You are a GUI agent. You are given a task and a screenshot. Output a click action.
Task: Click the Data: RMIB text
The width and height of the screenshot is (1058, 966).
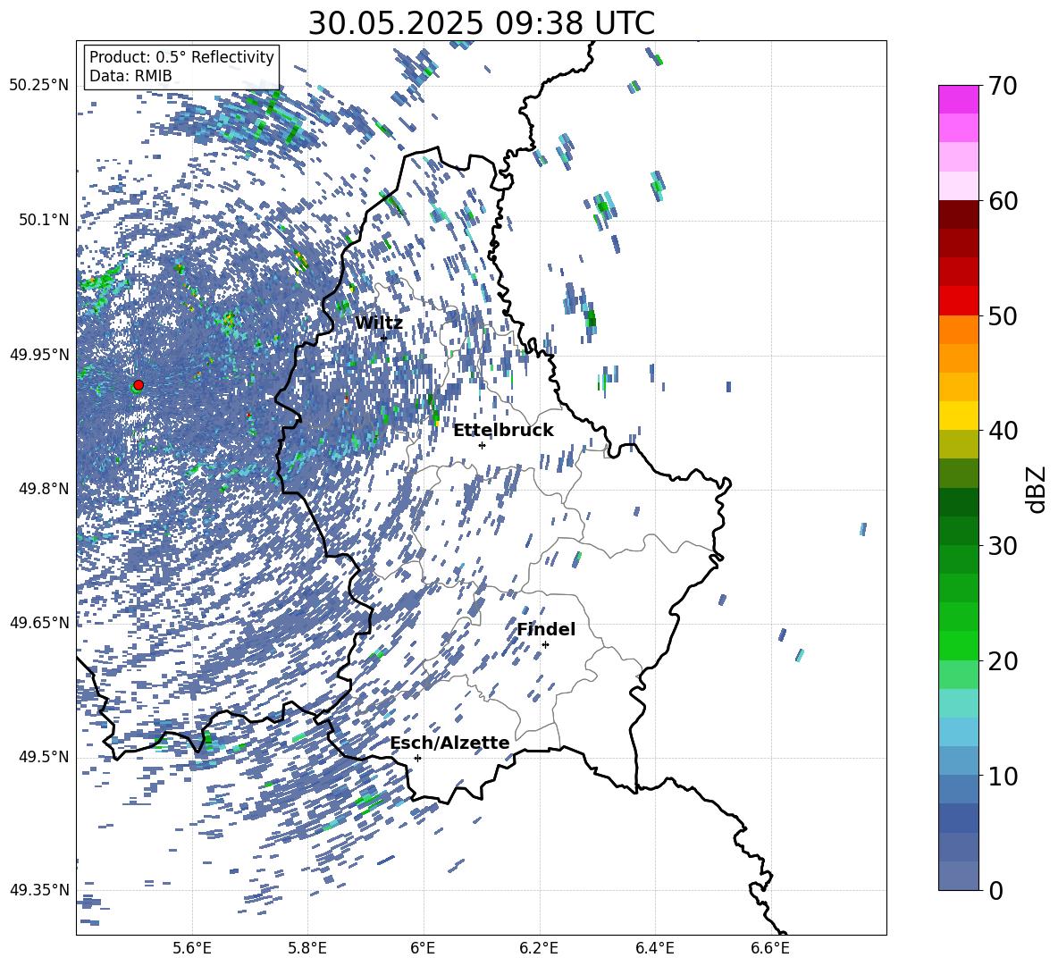(130, 76)
